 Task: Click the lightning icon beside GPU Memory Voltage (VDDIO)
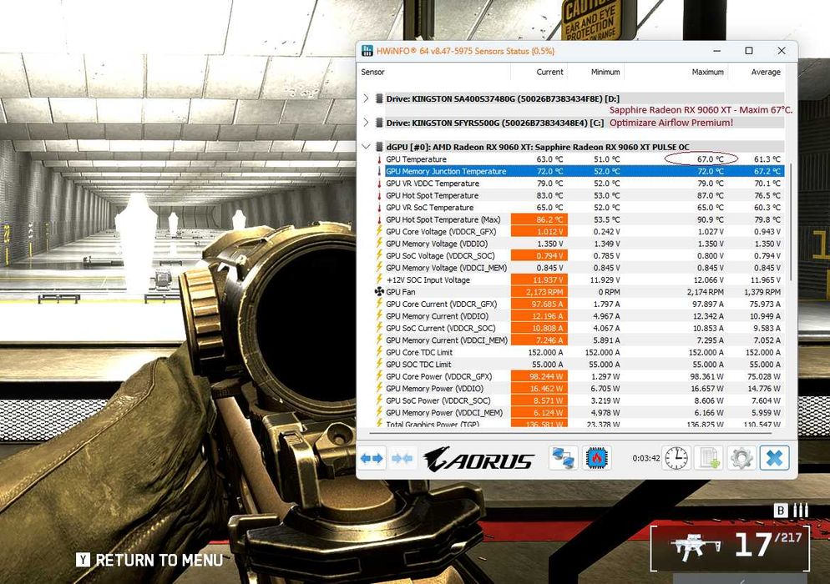(x=379, y=244)
